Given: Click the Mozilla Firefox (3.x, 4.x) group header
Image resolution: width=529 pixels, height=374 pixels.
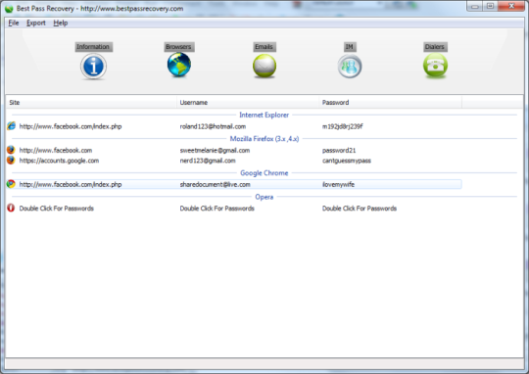Looking at the screenshot, I should [264, 139].
